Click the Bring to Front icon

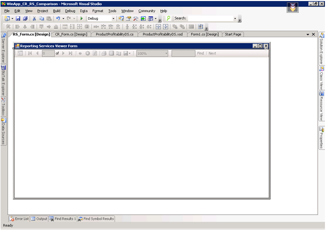(x=175, y=26)
